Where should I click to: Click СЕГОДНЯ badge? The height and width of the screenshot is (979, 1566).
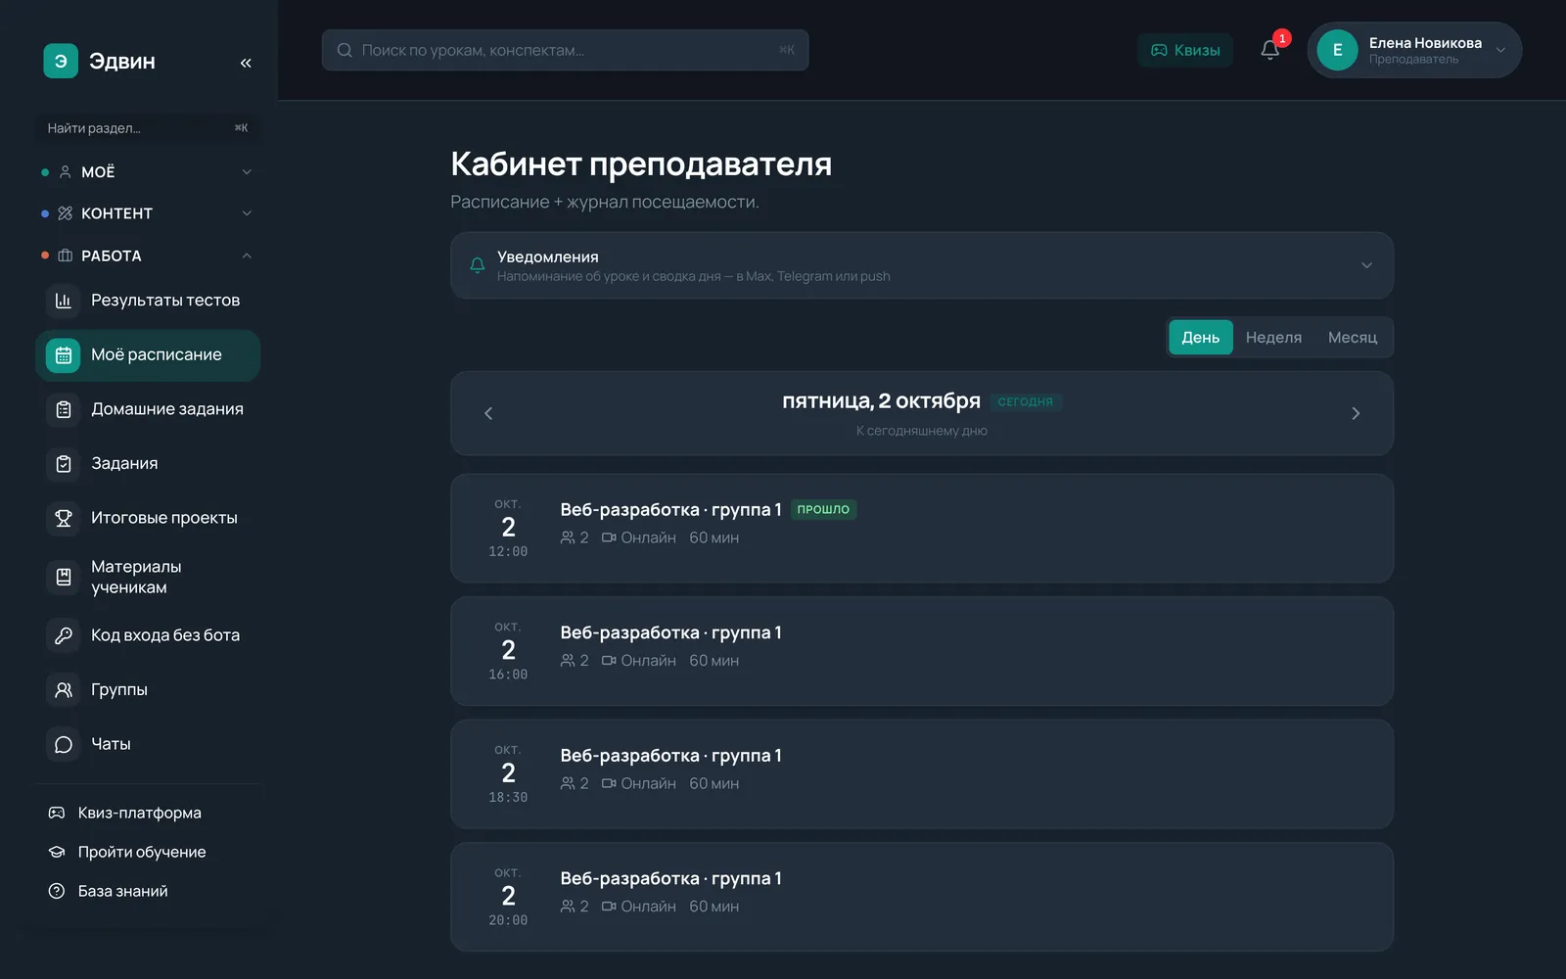coord(1026,401)
